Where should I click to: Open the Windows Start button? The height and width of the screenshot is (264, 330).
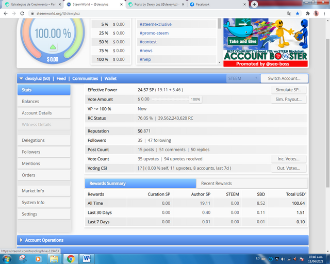(x=7, y=259)
